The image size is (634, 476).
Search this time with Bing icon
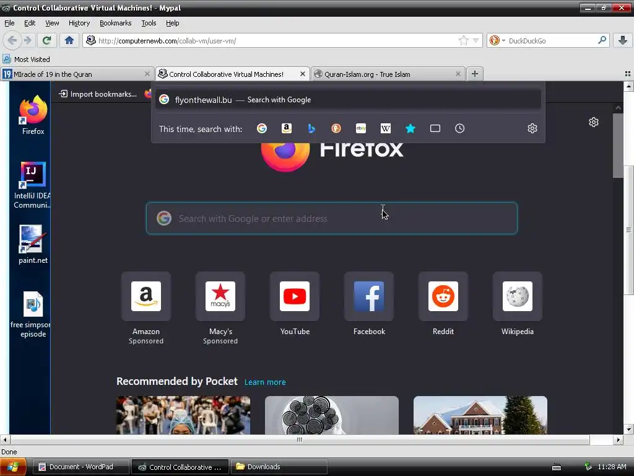pos(311,128)
